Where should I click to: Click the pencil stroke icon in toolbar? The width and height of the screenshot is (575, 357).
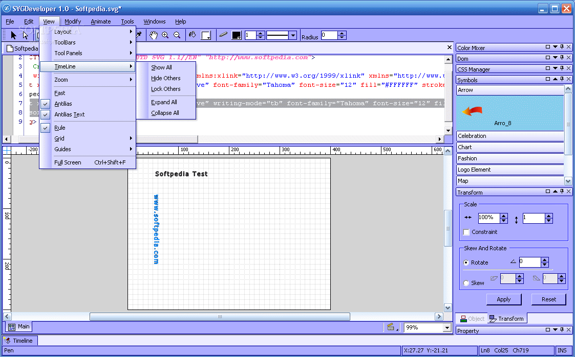point(223,35)
